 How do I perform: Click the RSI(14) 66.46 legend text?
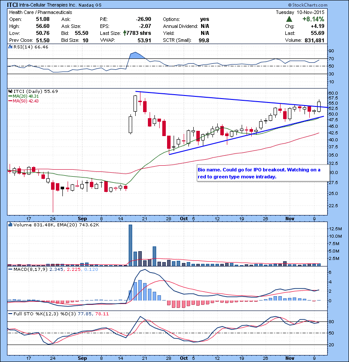coord(31,47)
